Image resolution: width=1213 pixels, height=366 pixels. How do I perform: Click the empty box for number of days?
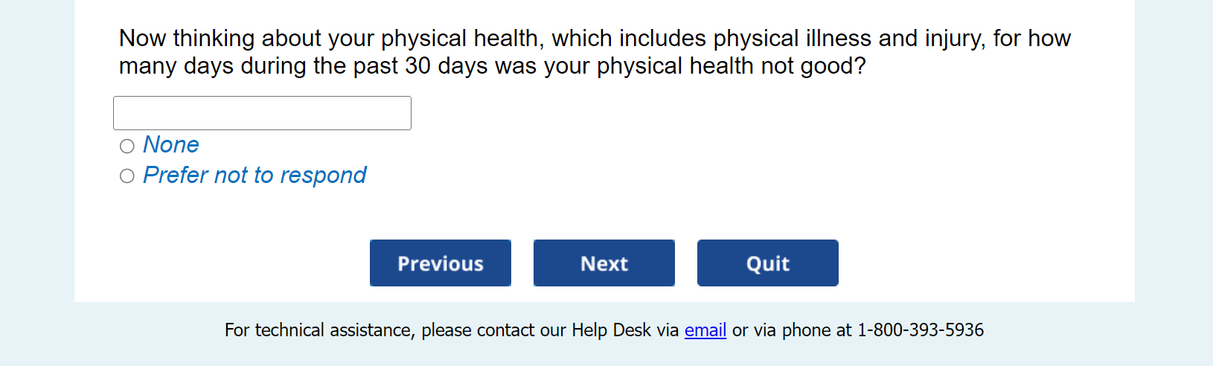click(x=262, y=113)
